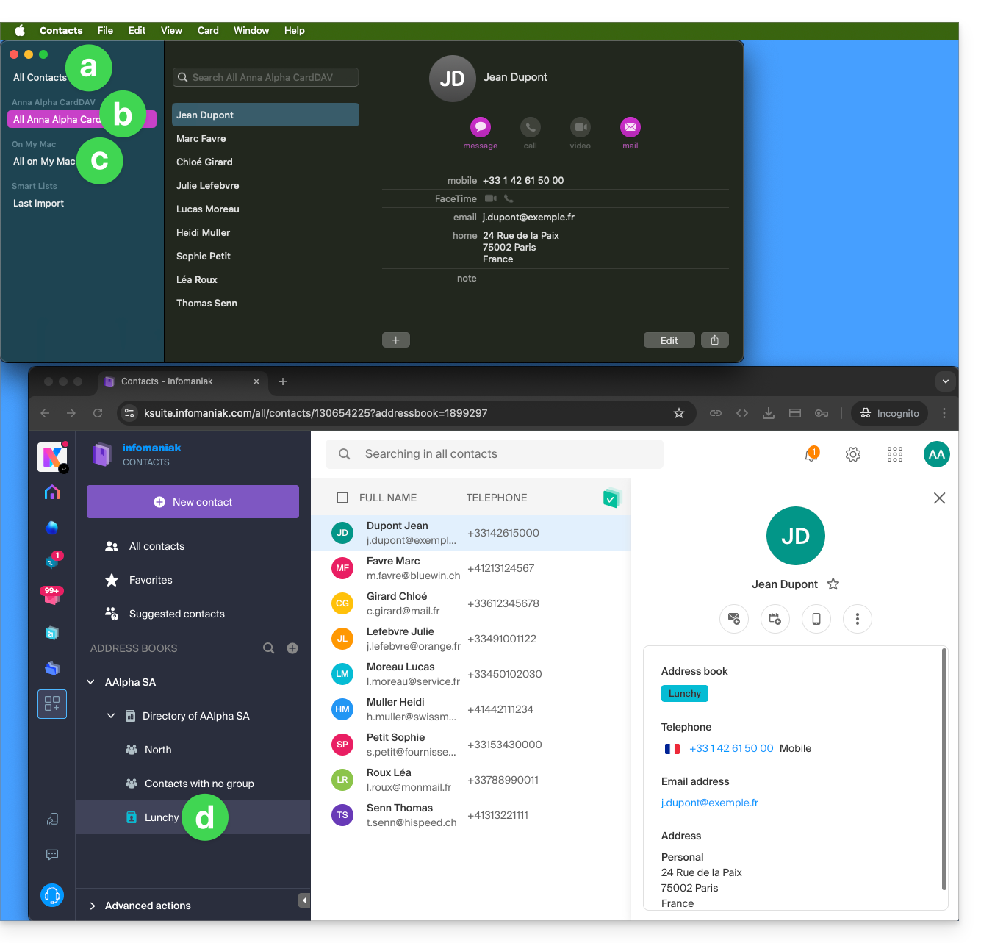Open the Card menu in menu bar
The image size is (981, 943).
click(x=208, y=30)
